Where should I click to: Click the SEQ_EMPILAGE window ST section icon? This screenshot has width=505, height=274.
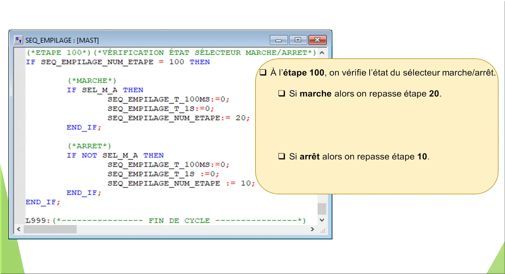18,40
